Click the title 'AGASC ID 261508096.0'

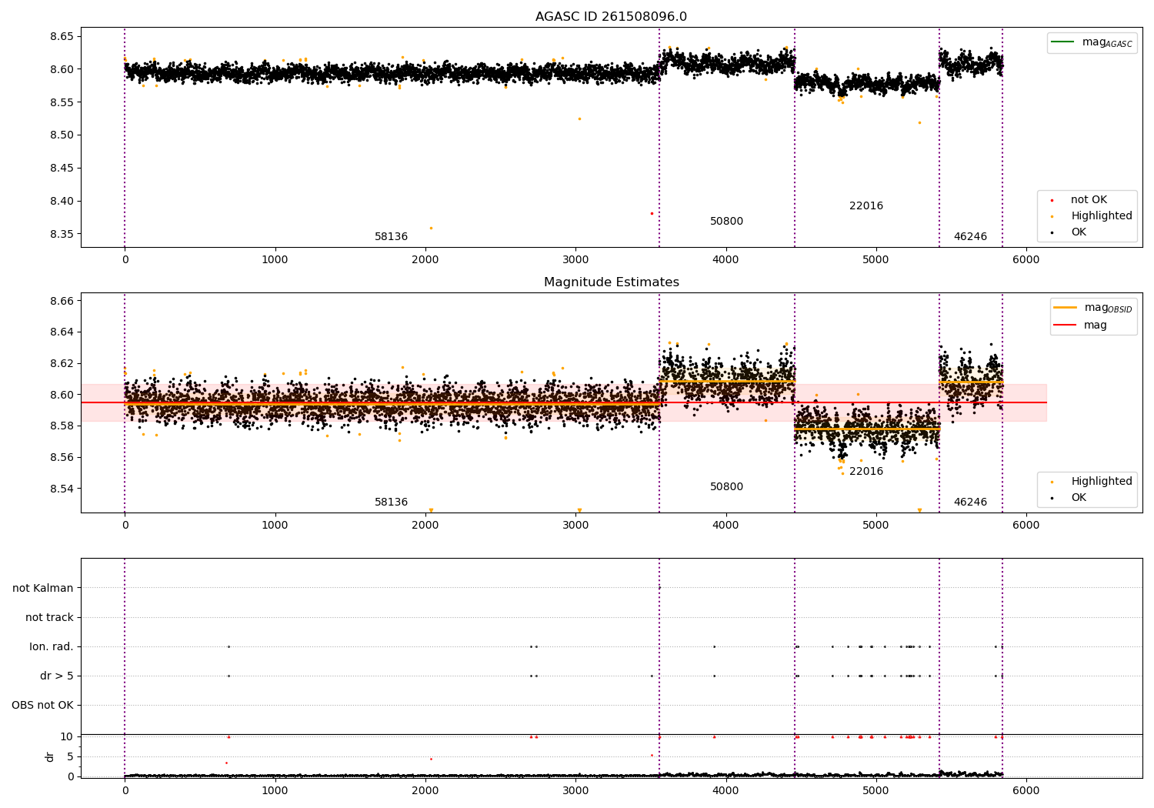click(611, 17)
